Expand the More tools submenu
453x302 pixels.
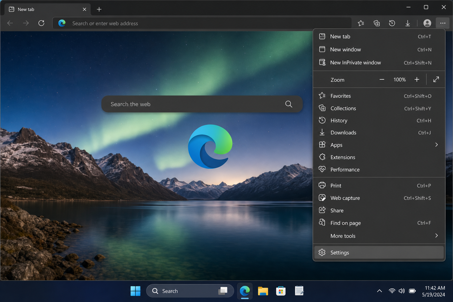[379, 236]
